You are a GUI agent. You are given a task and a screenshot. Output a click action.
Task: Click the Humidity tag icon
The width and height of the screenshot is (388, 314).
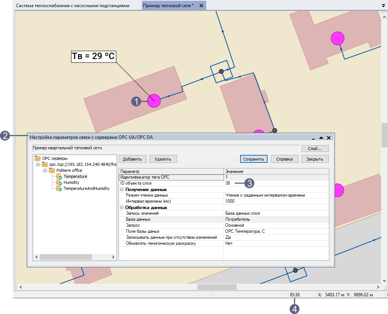click(x=59, y=182)
